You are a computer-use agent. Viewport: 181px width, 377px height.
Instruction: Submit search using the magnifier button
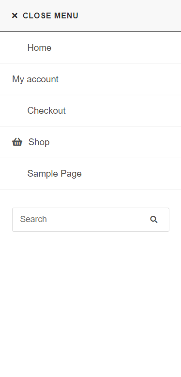point(154,220)
